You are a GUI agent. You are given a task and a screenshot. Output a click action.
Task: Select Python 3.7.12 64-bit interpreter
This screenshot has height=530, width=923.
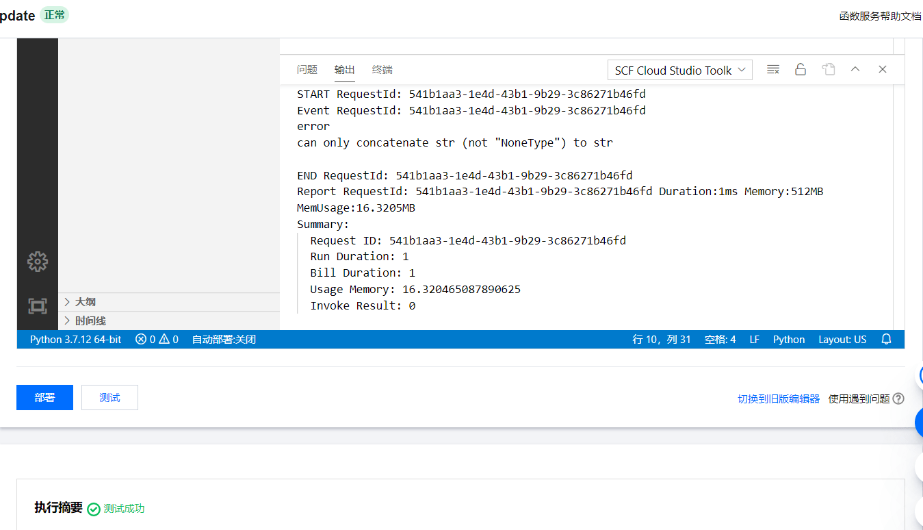tap(76, 339)
